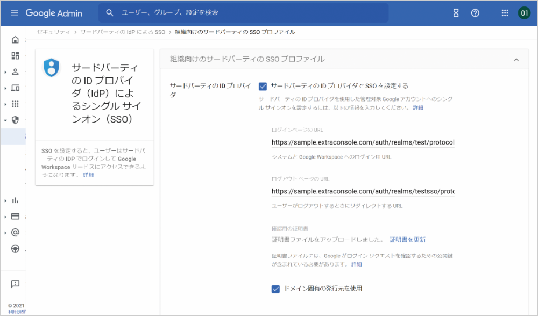
Task: Go to セキュリティ breadcrumb
Action: pos(53,32)
